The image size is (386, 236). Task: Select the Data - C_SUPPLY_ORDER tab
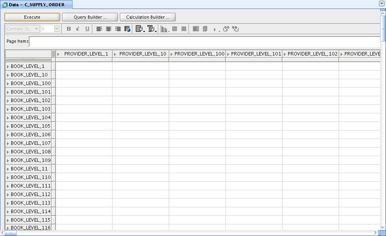pos(36,5)
